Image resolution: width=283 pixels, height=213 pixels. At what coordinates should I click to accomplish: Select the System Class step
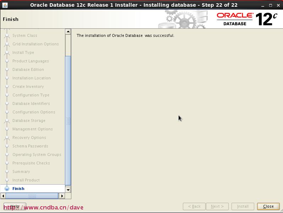point(25,35)
